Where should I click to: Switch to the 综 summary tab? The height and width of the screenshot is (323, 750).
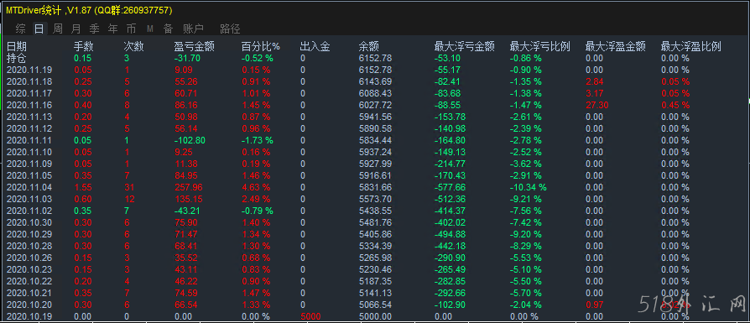click(20, 29)
